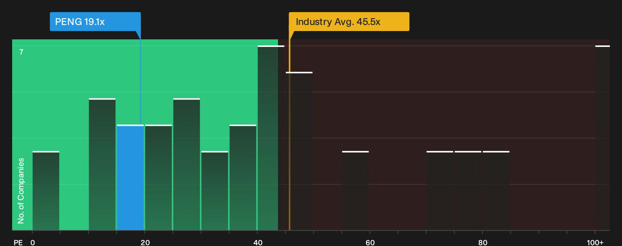622x246 pixels.
Task: Click the Industry Avg. 45.5x yellow label
Action: pos(349,22)
